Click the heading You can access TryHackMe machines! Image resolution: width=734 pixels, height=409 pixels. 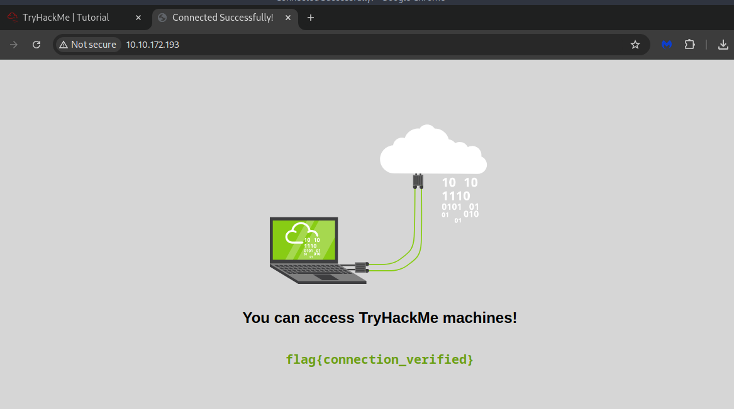tap(380, 318)
